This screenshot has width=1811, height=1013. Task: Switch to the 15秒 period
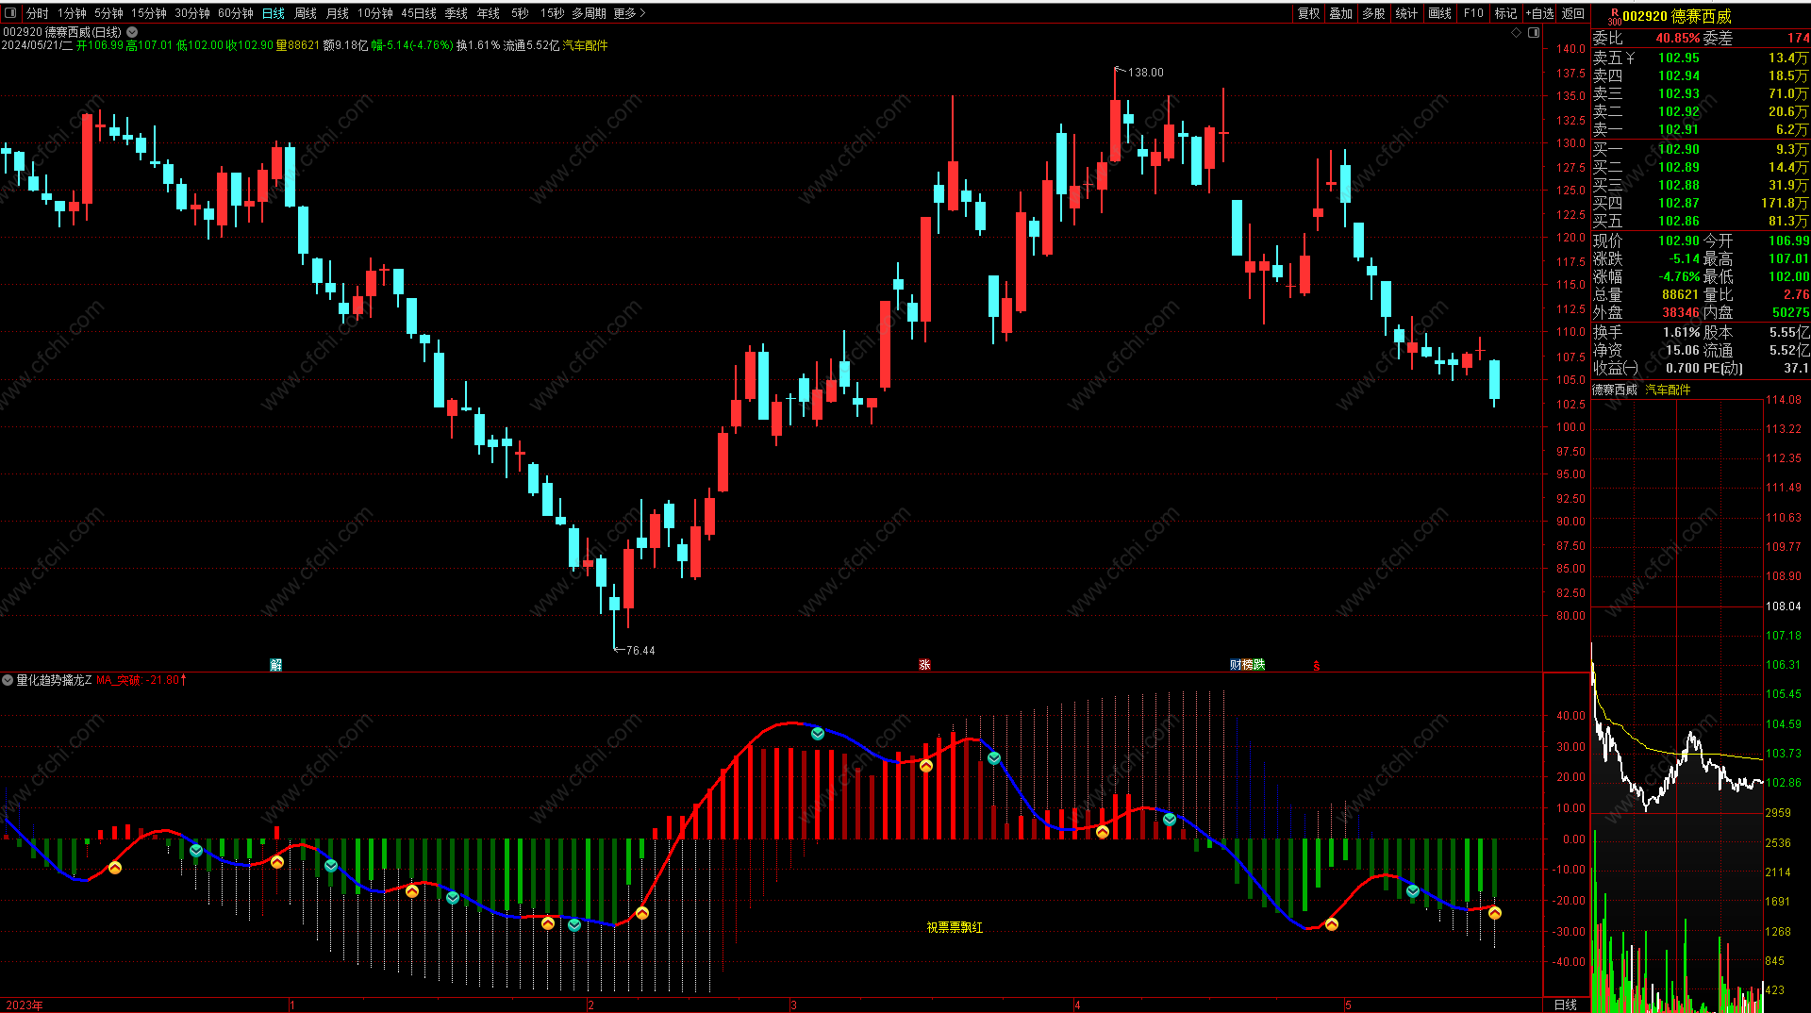553,13
